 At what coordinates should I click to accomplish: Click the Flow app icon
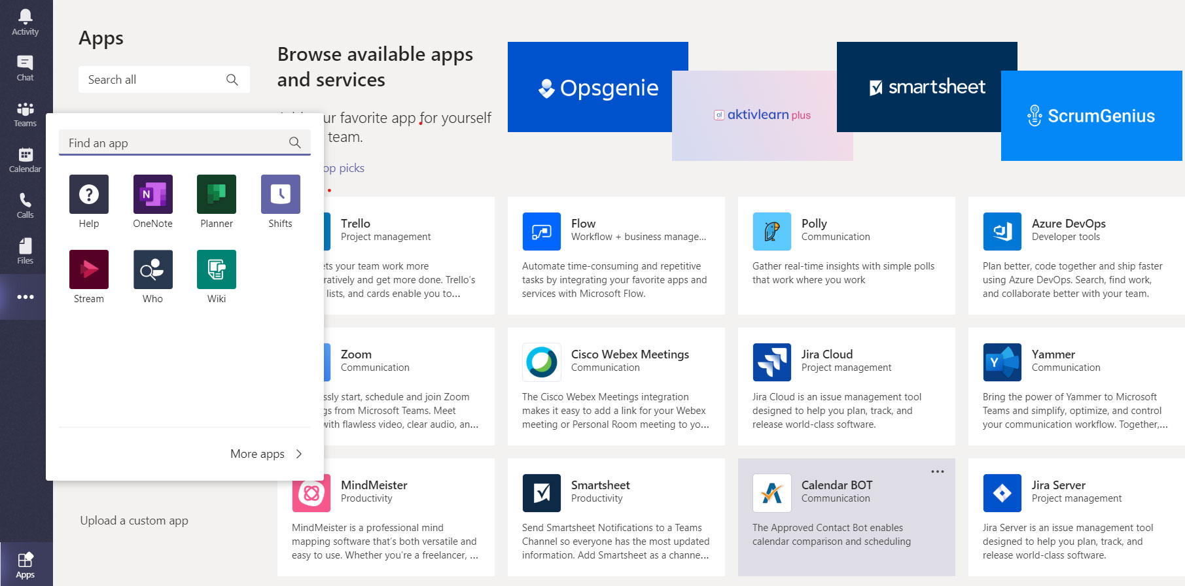coord(542,232)
